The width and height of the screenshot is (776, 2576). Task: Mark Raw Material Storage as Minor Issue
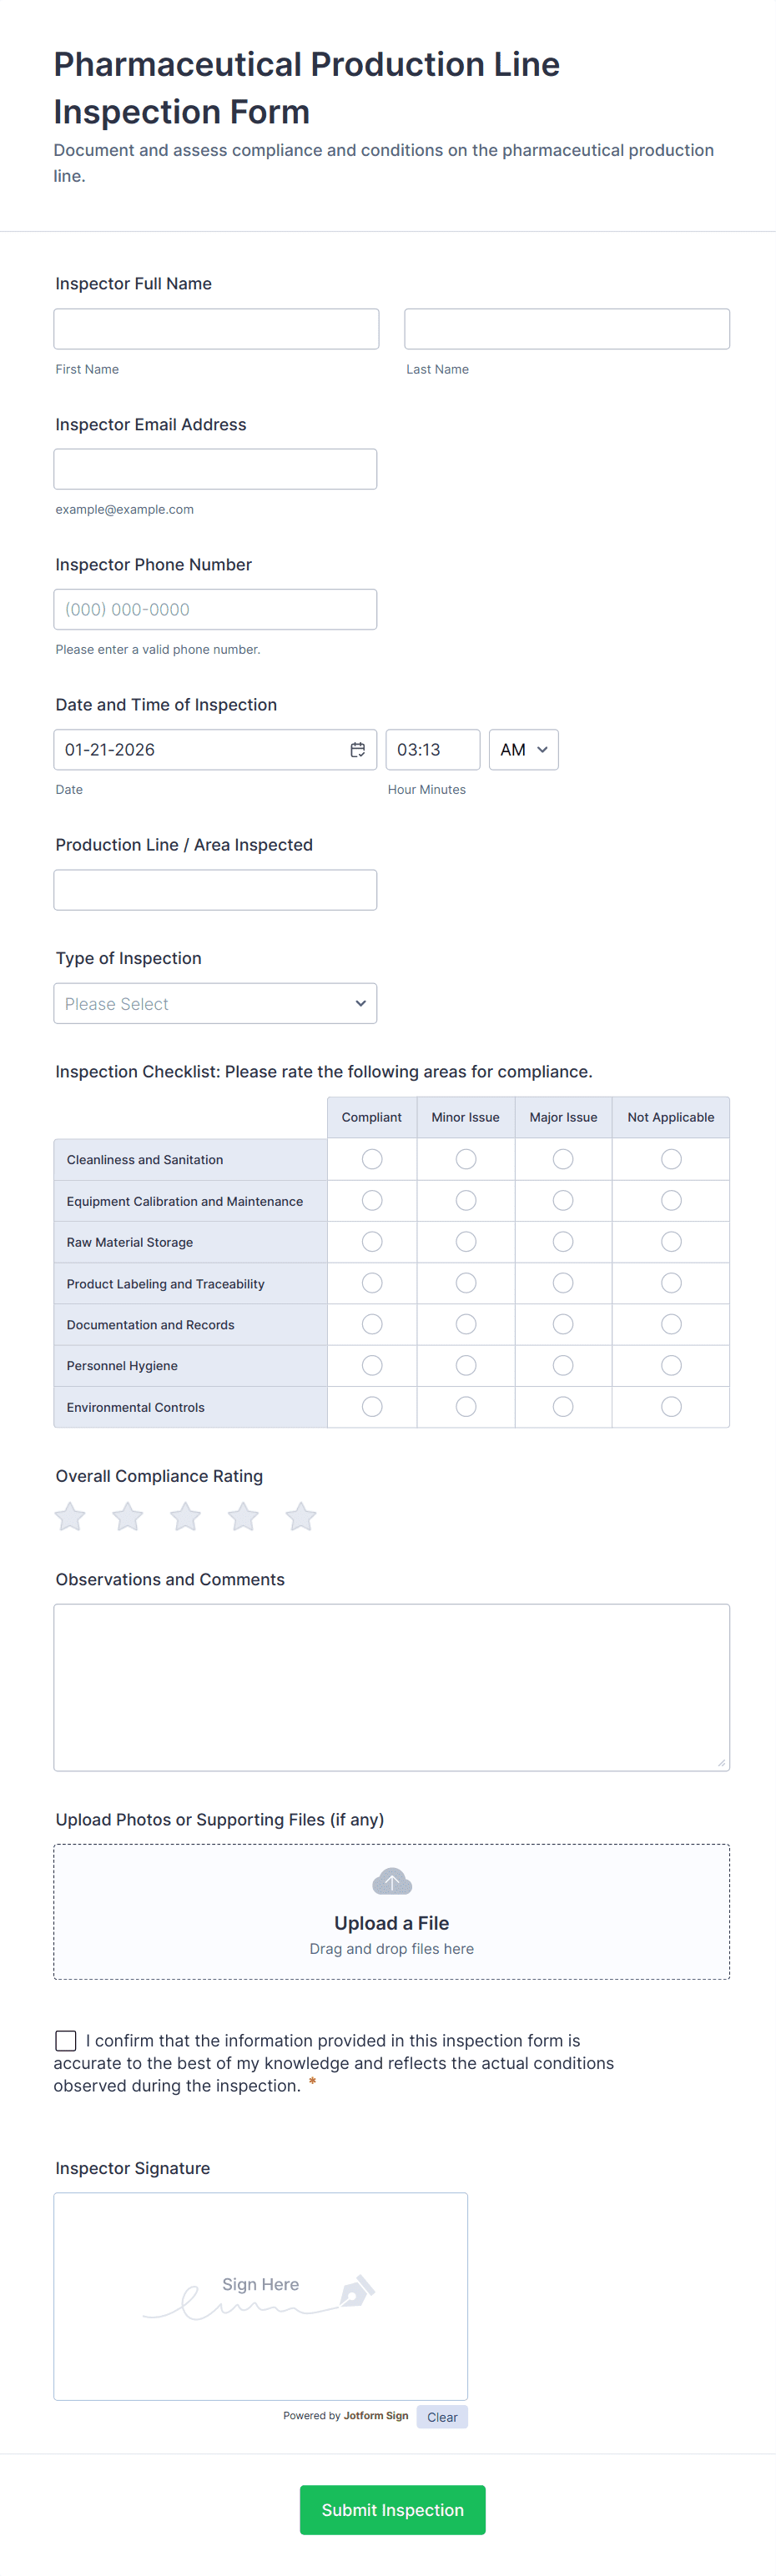(x=466, y=1242)
